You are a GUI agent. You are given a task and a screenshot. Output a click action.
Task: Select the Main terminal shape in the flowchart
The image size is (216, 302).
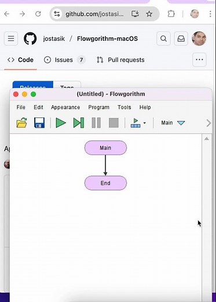point(105,148)
